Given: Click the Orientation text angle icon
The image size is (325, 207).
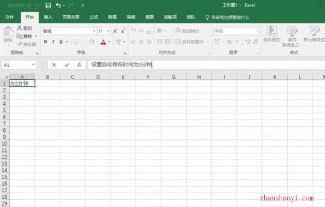Looking at the screenshot, I should [159, 31].
